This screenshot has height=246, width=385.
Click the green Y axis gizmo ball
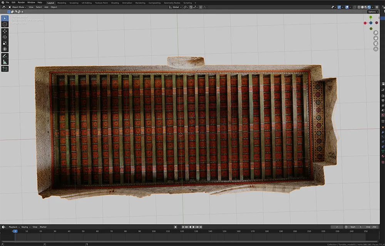coord(371,17)
